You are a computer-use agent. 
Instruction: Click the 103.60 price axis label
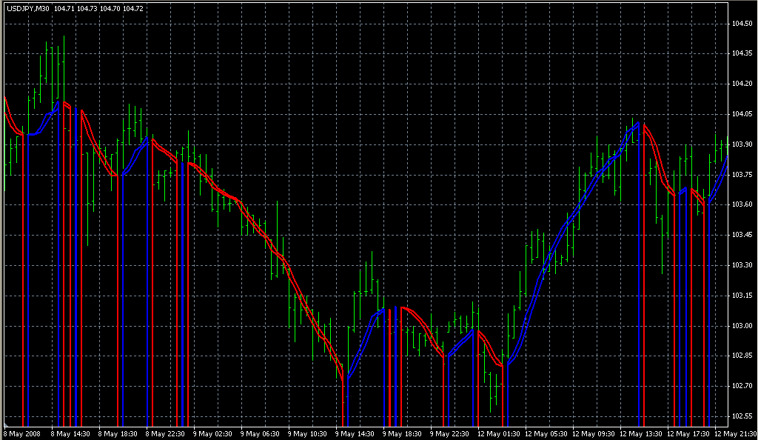click(x=742, y=204)
